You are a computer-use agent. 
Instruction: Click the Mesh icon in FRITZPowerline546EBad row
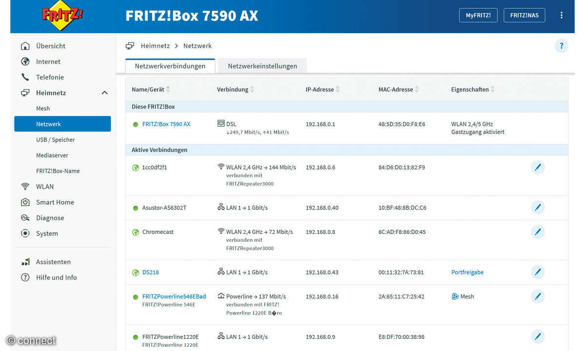[x=455, y=296]
